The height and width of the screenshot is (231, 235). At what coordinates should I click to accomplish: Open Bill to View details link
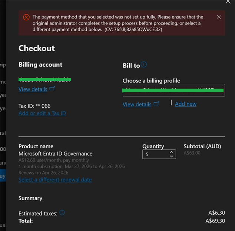tap(137, 104)
